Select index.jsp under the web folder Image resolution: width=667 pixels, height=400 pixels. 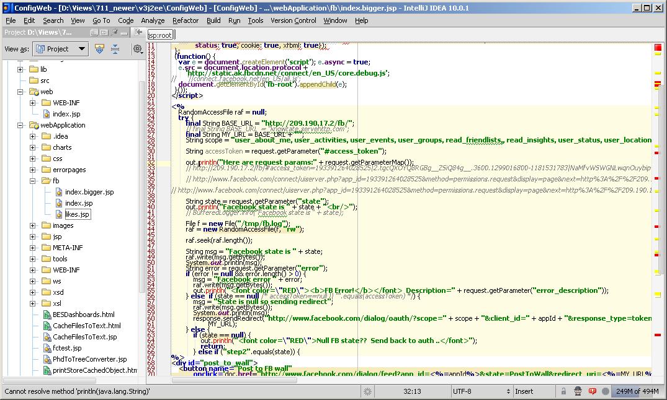66,114
